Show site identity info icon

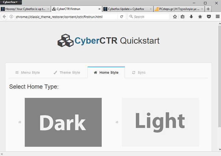11,17
